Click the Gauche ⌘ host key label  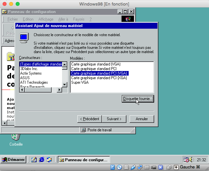pyautogui.click(x=190, y=167)
